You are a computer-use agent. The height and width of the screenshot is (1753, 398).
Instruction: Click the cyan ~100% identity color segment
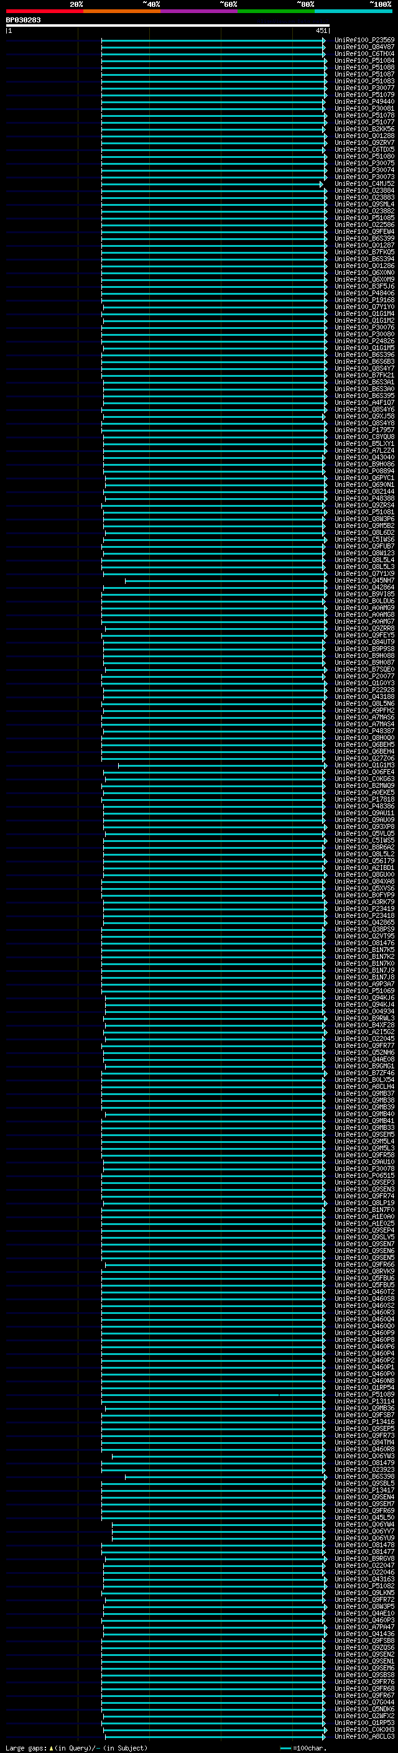pyautogui.click(x=353, y=11)
